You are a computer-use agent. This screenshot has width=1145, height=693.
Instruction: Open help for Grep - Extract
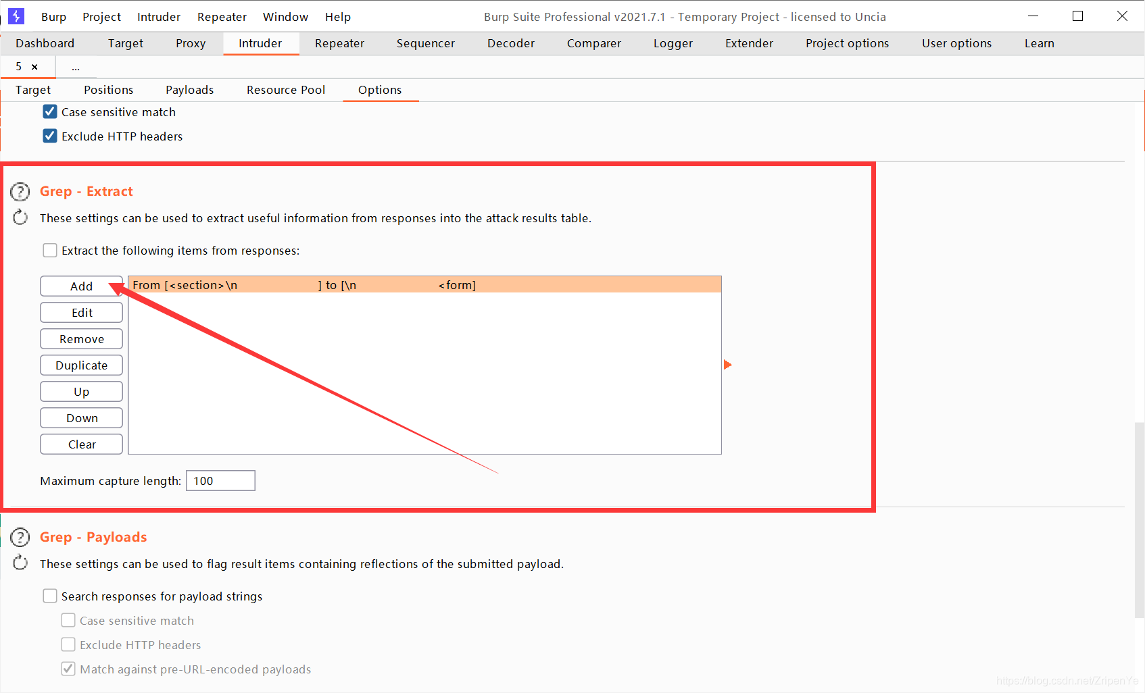coord(20,192)
